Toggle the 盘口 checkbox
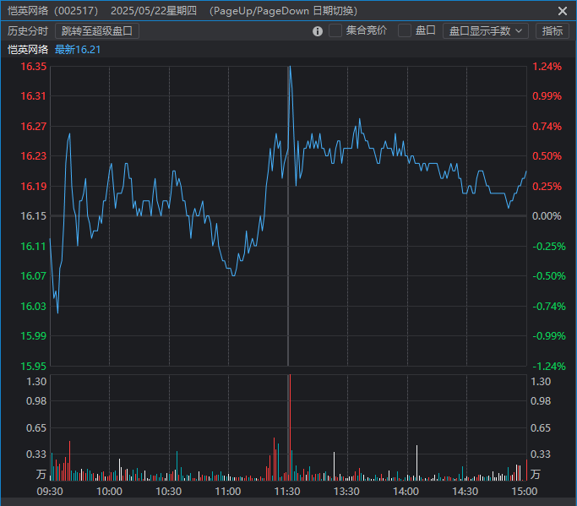Viewport: 577px width, 506px height. [x=405, y=31]
